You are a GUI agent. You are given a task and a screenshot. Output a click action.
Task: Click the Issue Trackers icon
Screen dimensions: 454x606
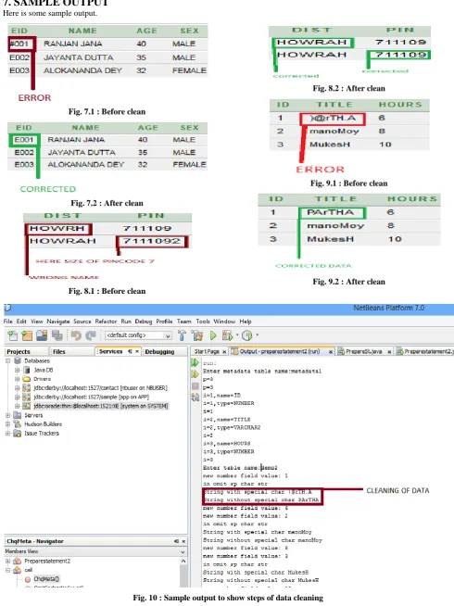18,434
